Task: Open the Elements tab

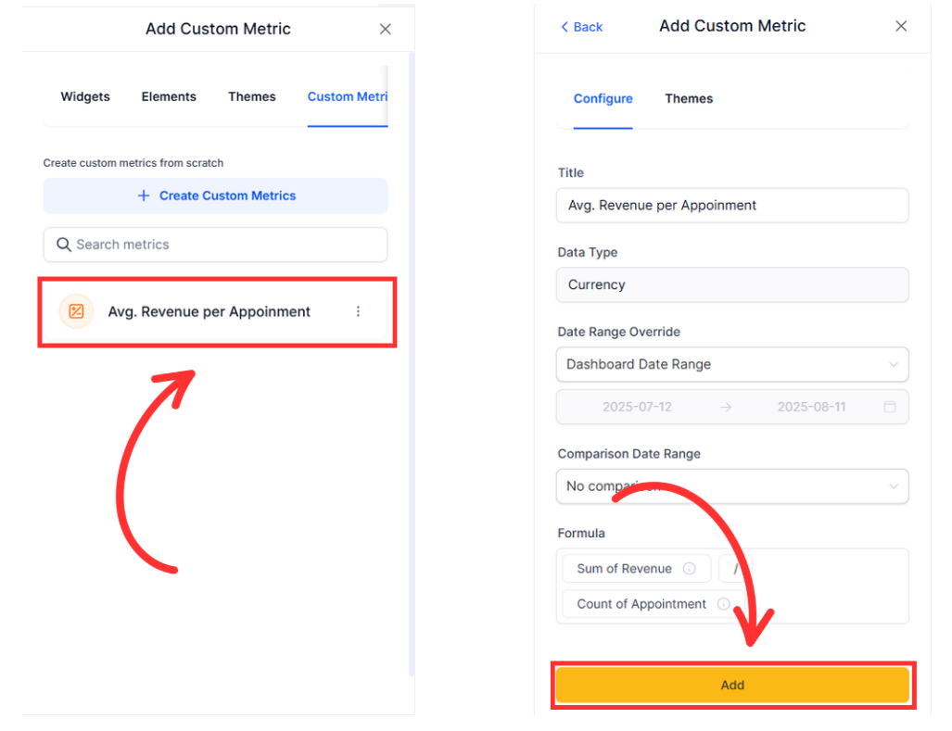Action: click(x=169, y=96)
